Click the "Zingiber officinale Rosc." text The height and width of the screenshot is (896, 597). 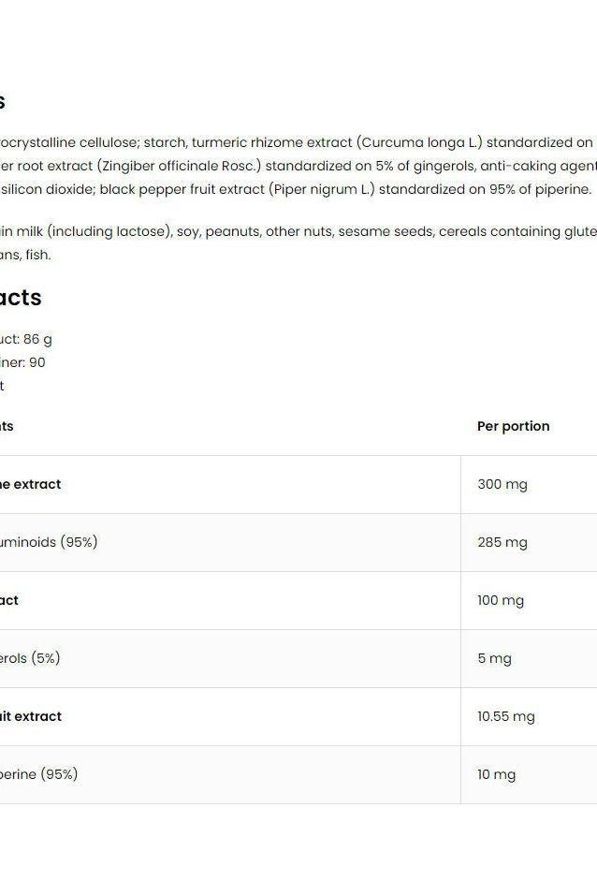(185, 167)
